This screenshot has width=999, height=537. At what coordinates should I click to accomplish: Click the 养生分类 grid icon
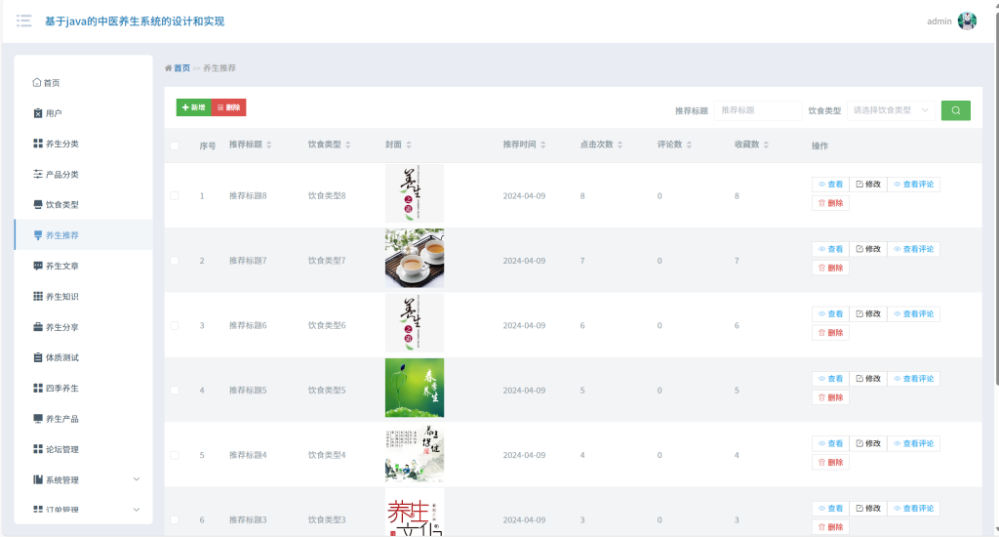coord(38,144)
